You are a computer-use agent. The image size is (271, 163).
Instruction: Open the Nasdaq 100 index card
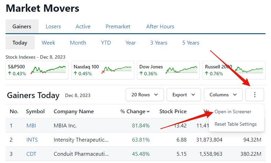(102, 70)
